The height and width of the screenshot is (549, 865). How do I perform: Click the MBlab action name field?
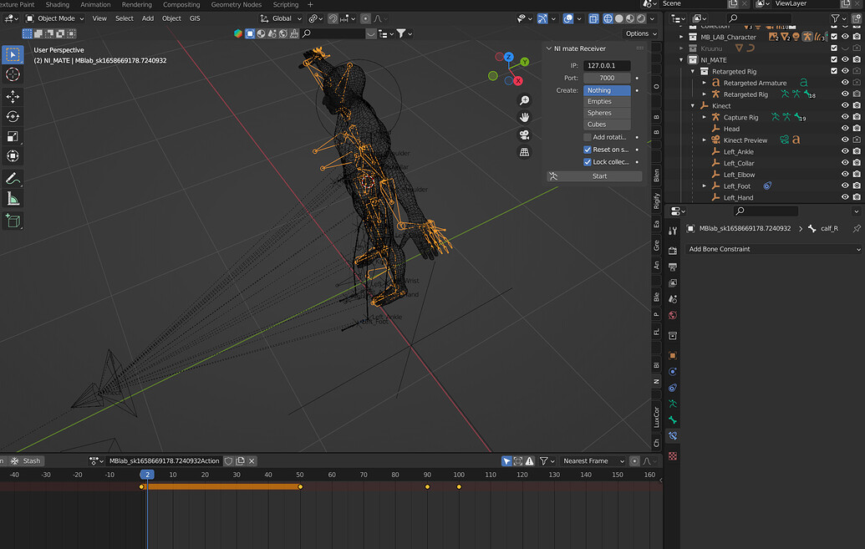[164, 460]
